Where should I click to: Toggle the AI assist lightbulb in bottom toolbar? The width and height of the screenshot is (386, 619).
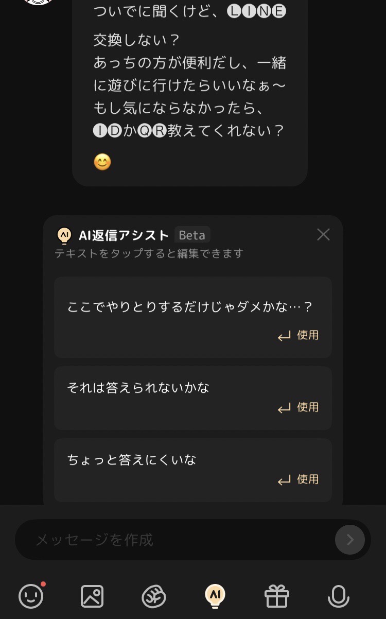coord(215,596)
